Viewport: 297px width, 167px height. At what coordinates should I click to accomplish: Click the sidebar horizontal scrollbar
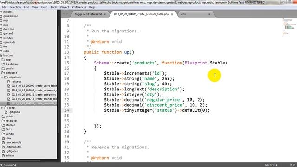coord(20,161)
